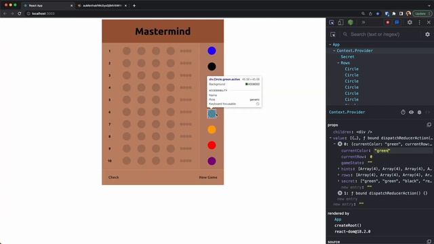Go back in browser history
The width and height of the screenshot is (434, 244).
point(5,14)
